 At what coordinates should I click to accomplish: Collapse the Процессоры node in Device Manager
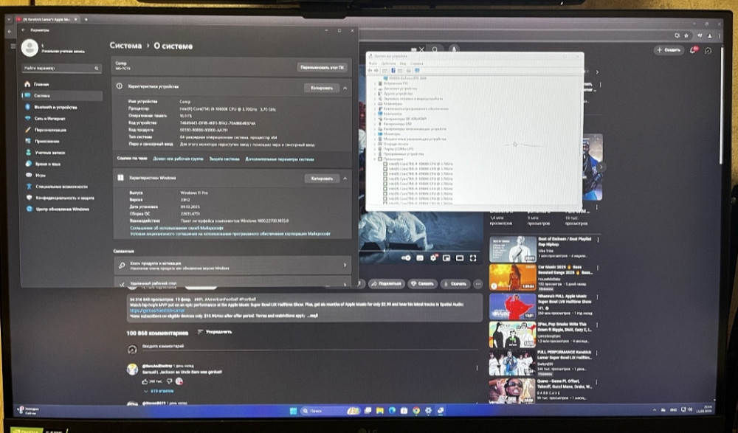click(374, 157)
